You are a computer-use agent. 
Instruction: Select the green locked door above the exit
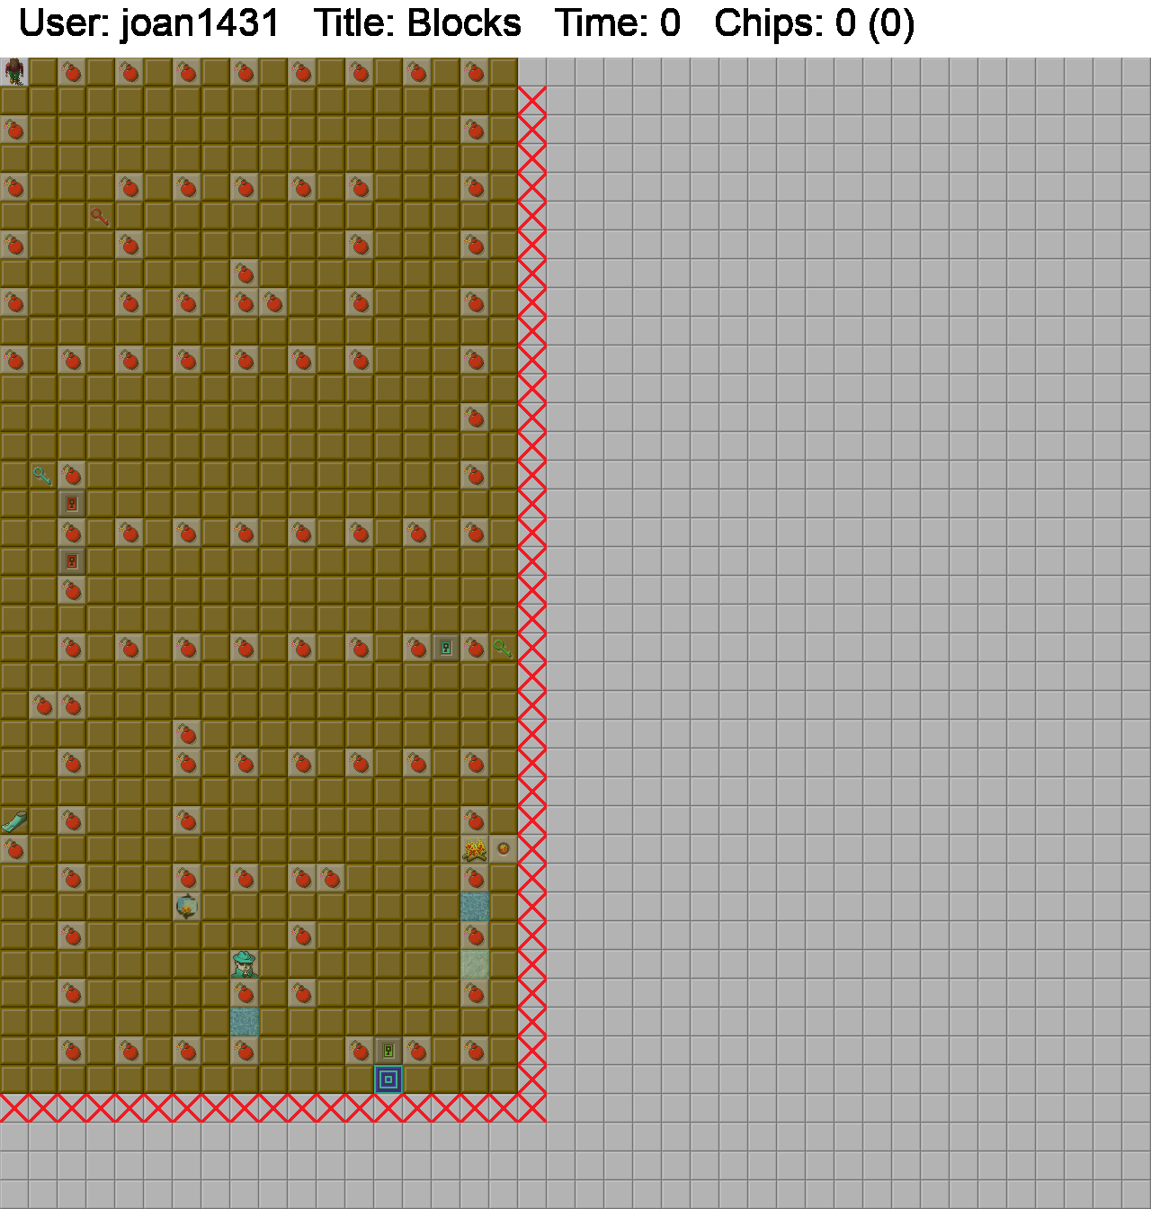tap(388, 1051)
